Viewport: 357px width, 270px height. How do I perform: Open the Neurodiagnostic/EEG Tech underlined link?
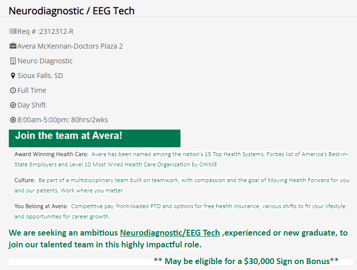(170, 233)
